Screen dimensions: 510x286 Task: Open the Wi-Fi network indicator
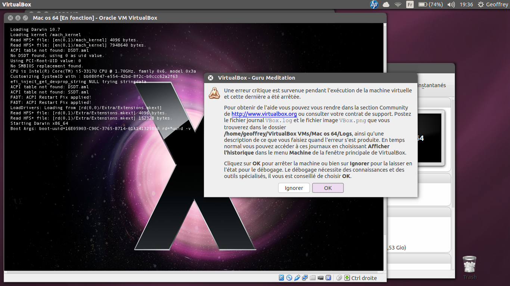click(398, 4)
